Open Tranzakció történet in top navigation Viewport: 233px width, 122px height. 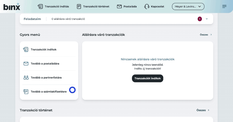(x=93, y=6)
